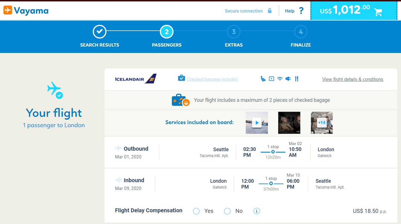The image size is (401, 224).
Task: Click the Help question mark icon
Action: tap(301, 11)
